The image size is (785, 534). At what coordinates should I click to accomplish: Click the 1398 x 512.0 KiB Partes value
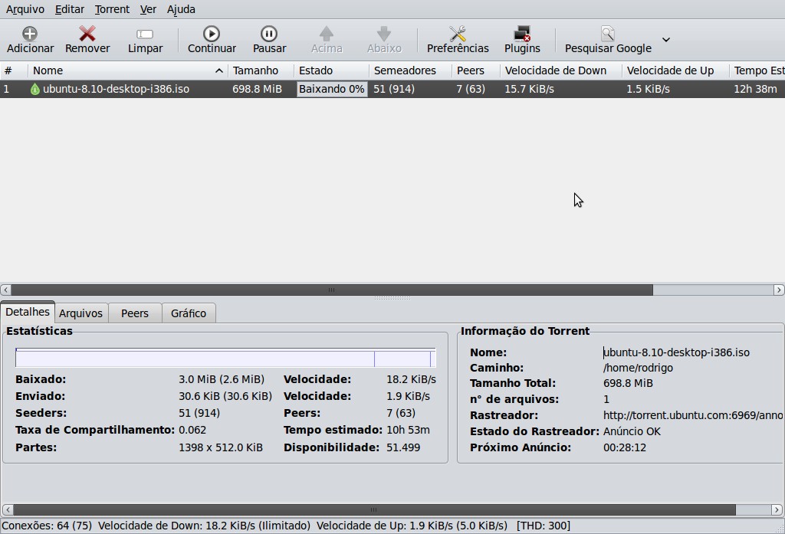[x=220, y=447]
